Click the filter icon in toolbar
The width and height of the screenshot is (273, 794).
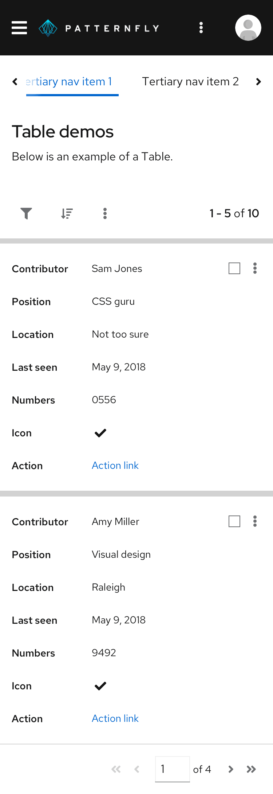(x=26, y=213)
